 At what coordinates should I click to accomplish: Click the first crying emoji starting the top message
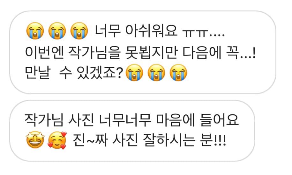35,31
